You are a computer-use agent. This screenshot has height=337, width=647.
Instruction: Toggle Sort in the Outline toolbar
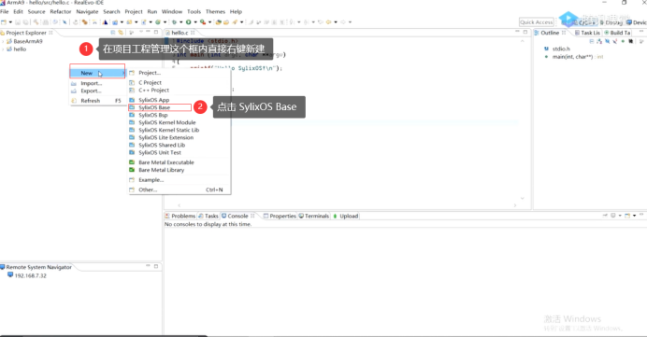(599, 41)
